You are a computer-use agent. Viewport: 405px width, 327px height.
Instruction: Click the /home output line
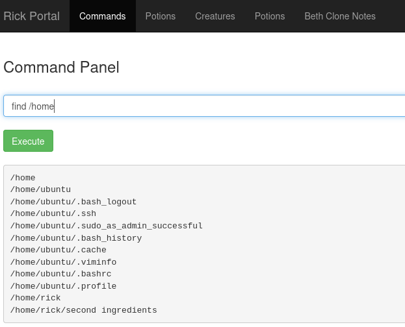[23, 178]
